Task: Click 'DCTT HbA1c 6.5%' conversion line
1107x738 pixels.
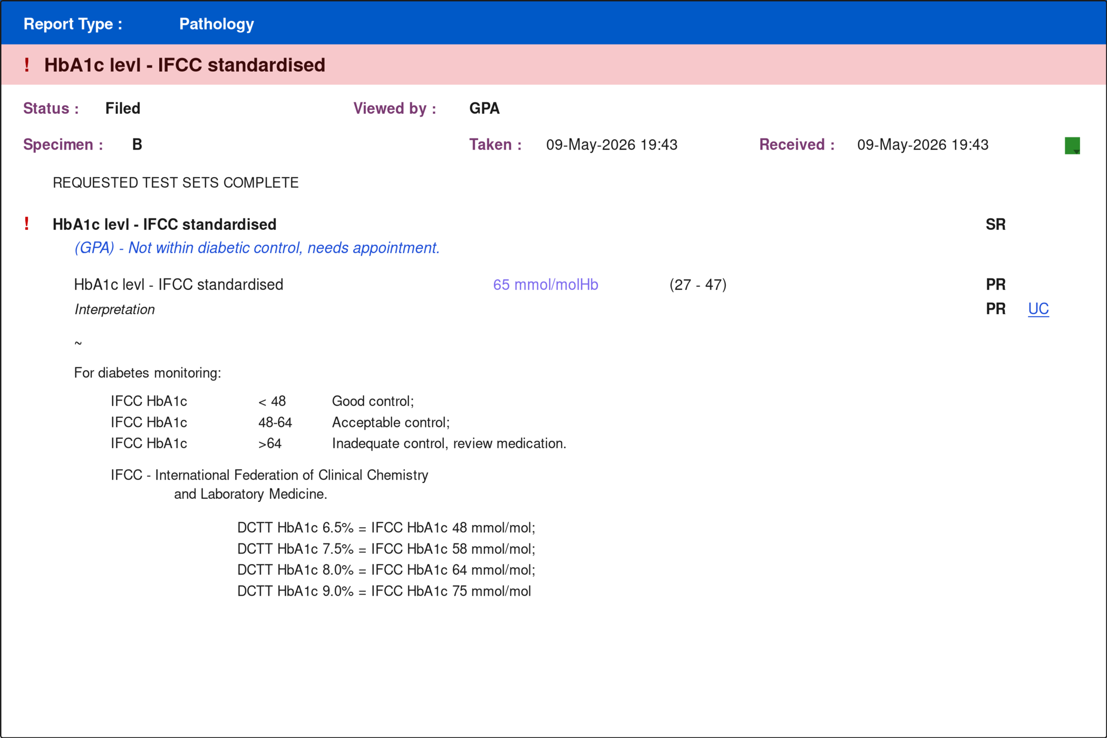Action: pyautogui.click(x=386, y=528)
